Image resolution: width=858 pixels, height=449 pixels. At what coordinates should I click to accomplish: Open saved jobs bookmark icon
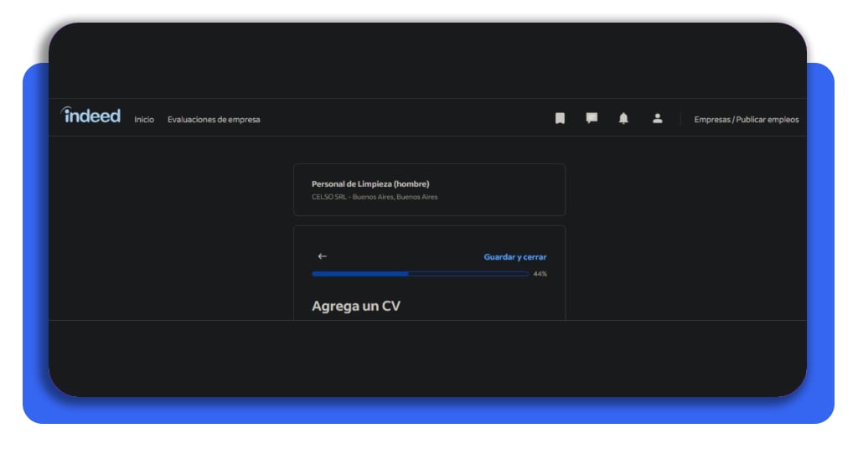coord(560,118)
